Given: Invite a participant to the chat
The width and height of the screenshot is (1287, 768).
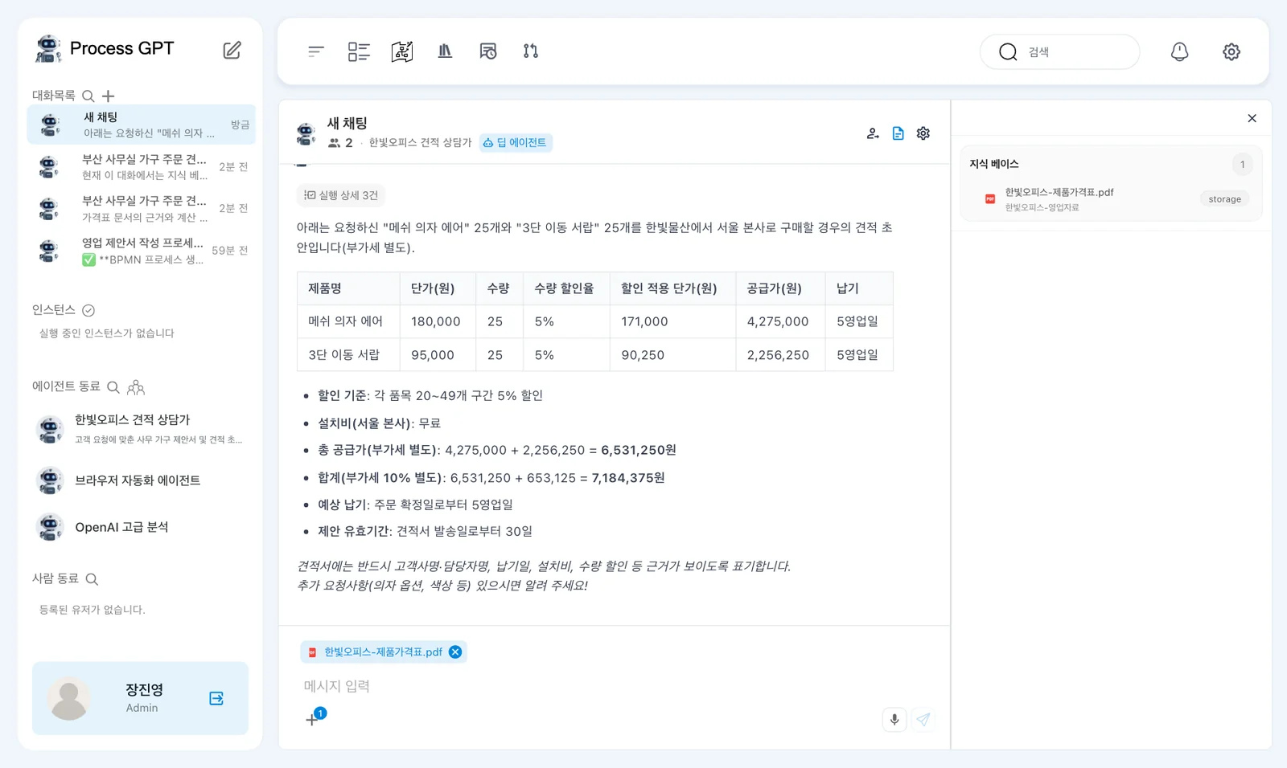Looking at the screenshot, I should [873, 133].
